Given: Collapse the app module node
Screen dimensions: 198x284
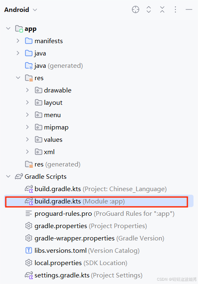Looking at the screenshot, I should point(8,28).
